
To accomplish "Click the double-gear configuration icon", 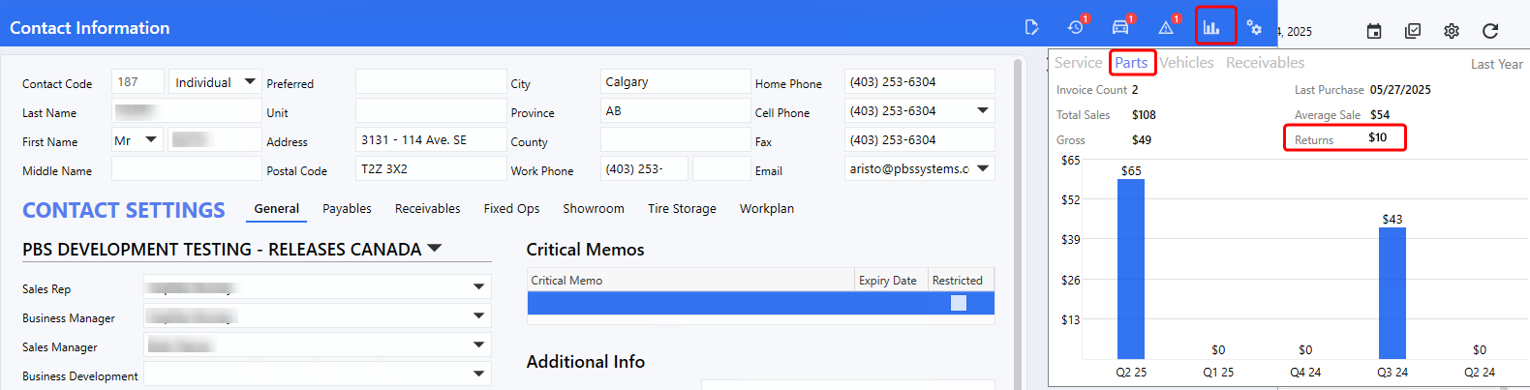I will 1254,28.
